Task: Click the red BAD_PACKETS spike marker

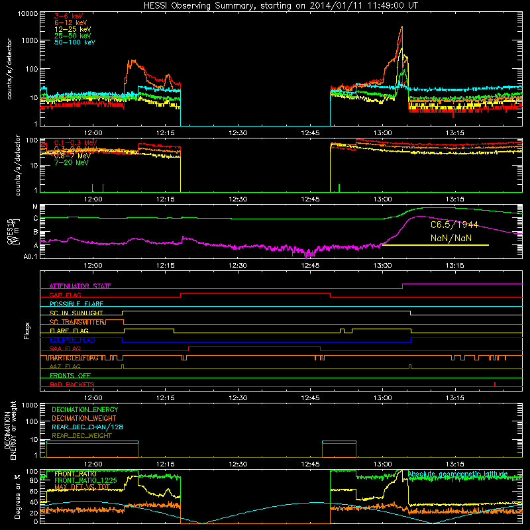Action: click(x=495, y=384)
